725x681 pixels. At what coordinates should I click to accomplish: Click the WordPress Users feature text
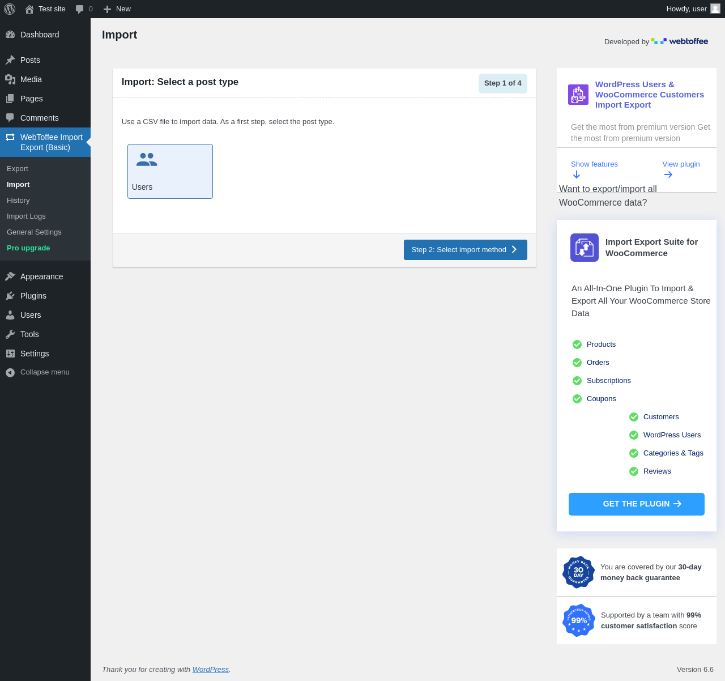click(672, 435)
